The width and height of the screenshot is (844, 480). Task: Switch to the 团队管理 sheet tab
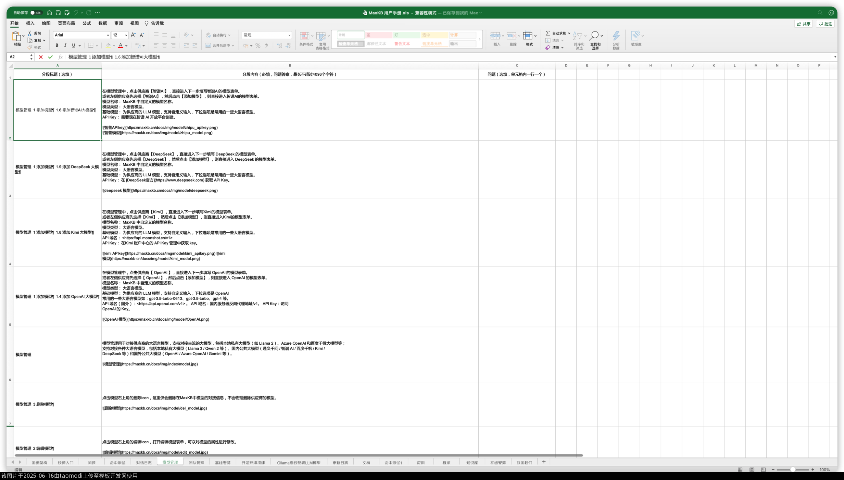196,462
